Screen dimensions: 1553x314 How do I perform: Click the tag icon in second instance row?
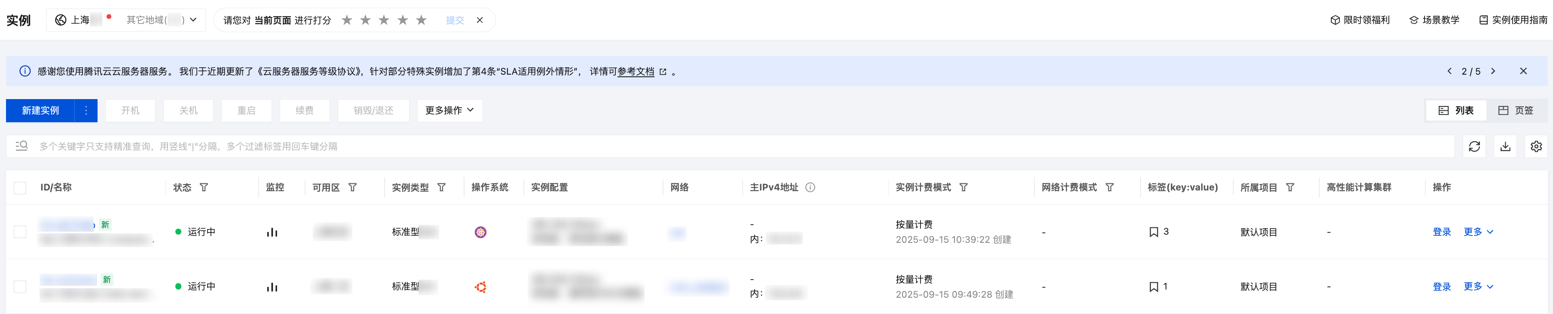[x=1153, y=287]
